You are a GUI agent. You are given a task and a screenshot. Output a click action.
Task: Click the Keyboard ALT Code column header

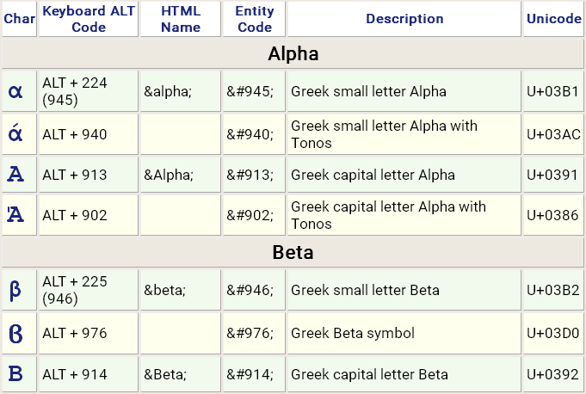89,19
